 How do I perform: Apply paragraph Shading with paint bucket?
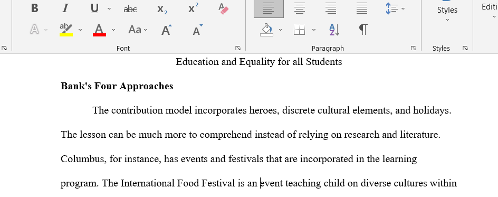(x=267, y=30)
